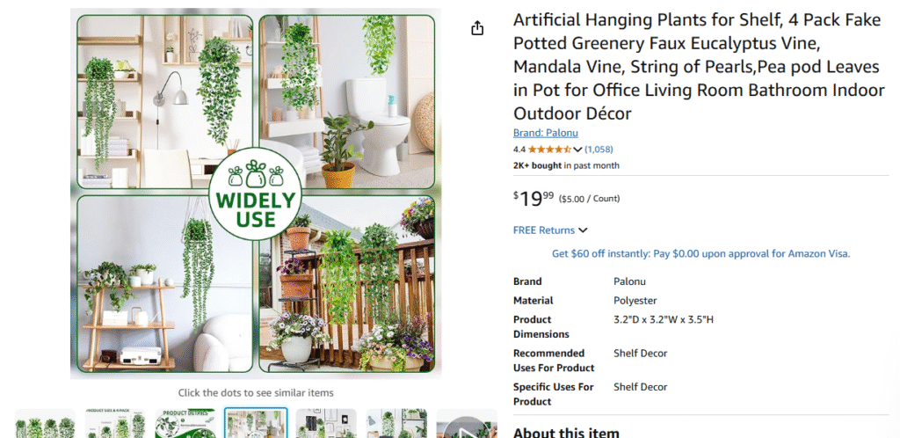
Task: Select the highlighted Widely Use thumbnail
Action: pos(256,423)
